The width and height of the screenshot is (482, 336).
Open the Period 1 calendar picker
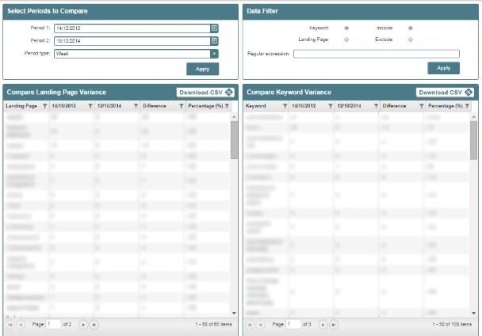click(214, 28)
